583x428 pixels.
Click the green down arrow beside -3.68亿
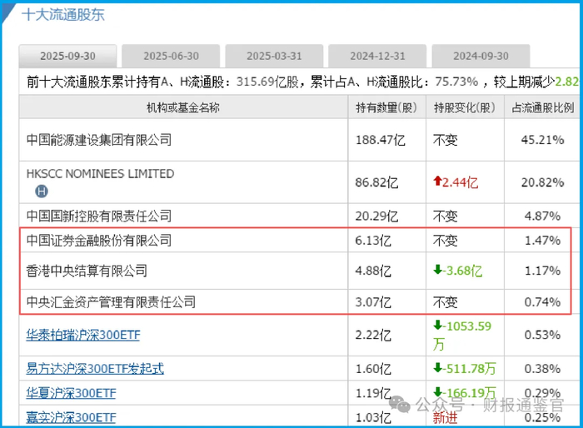437,269
